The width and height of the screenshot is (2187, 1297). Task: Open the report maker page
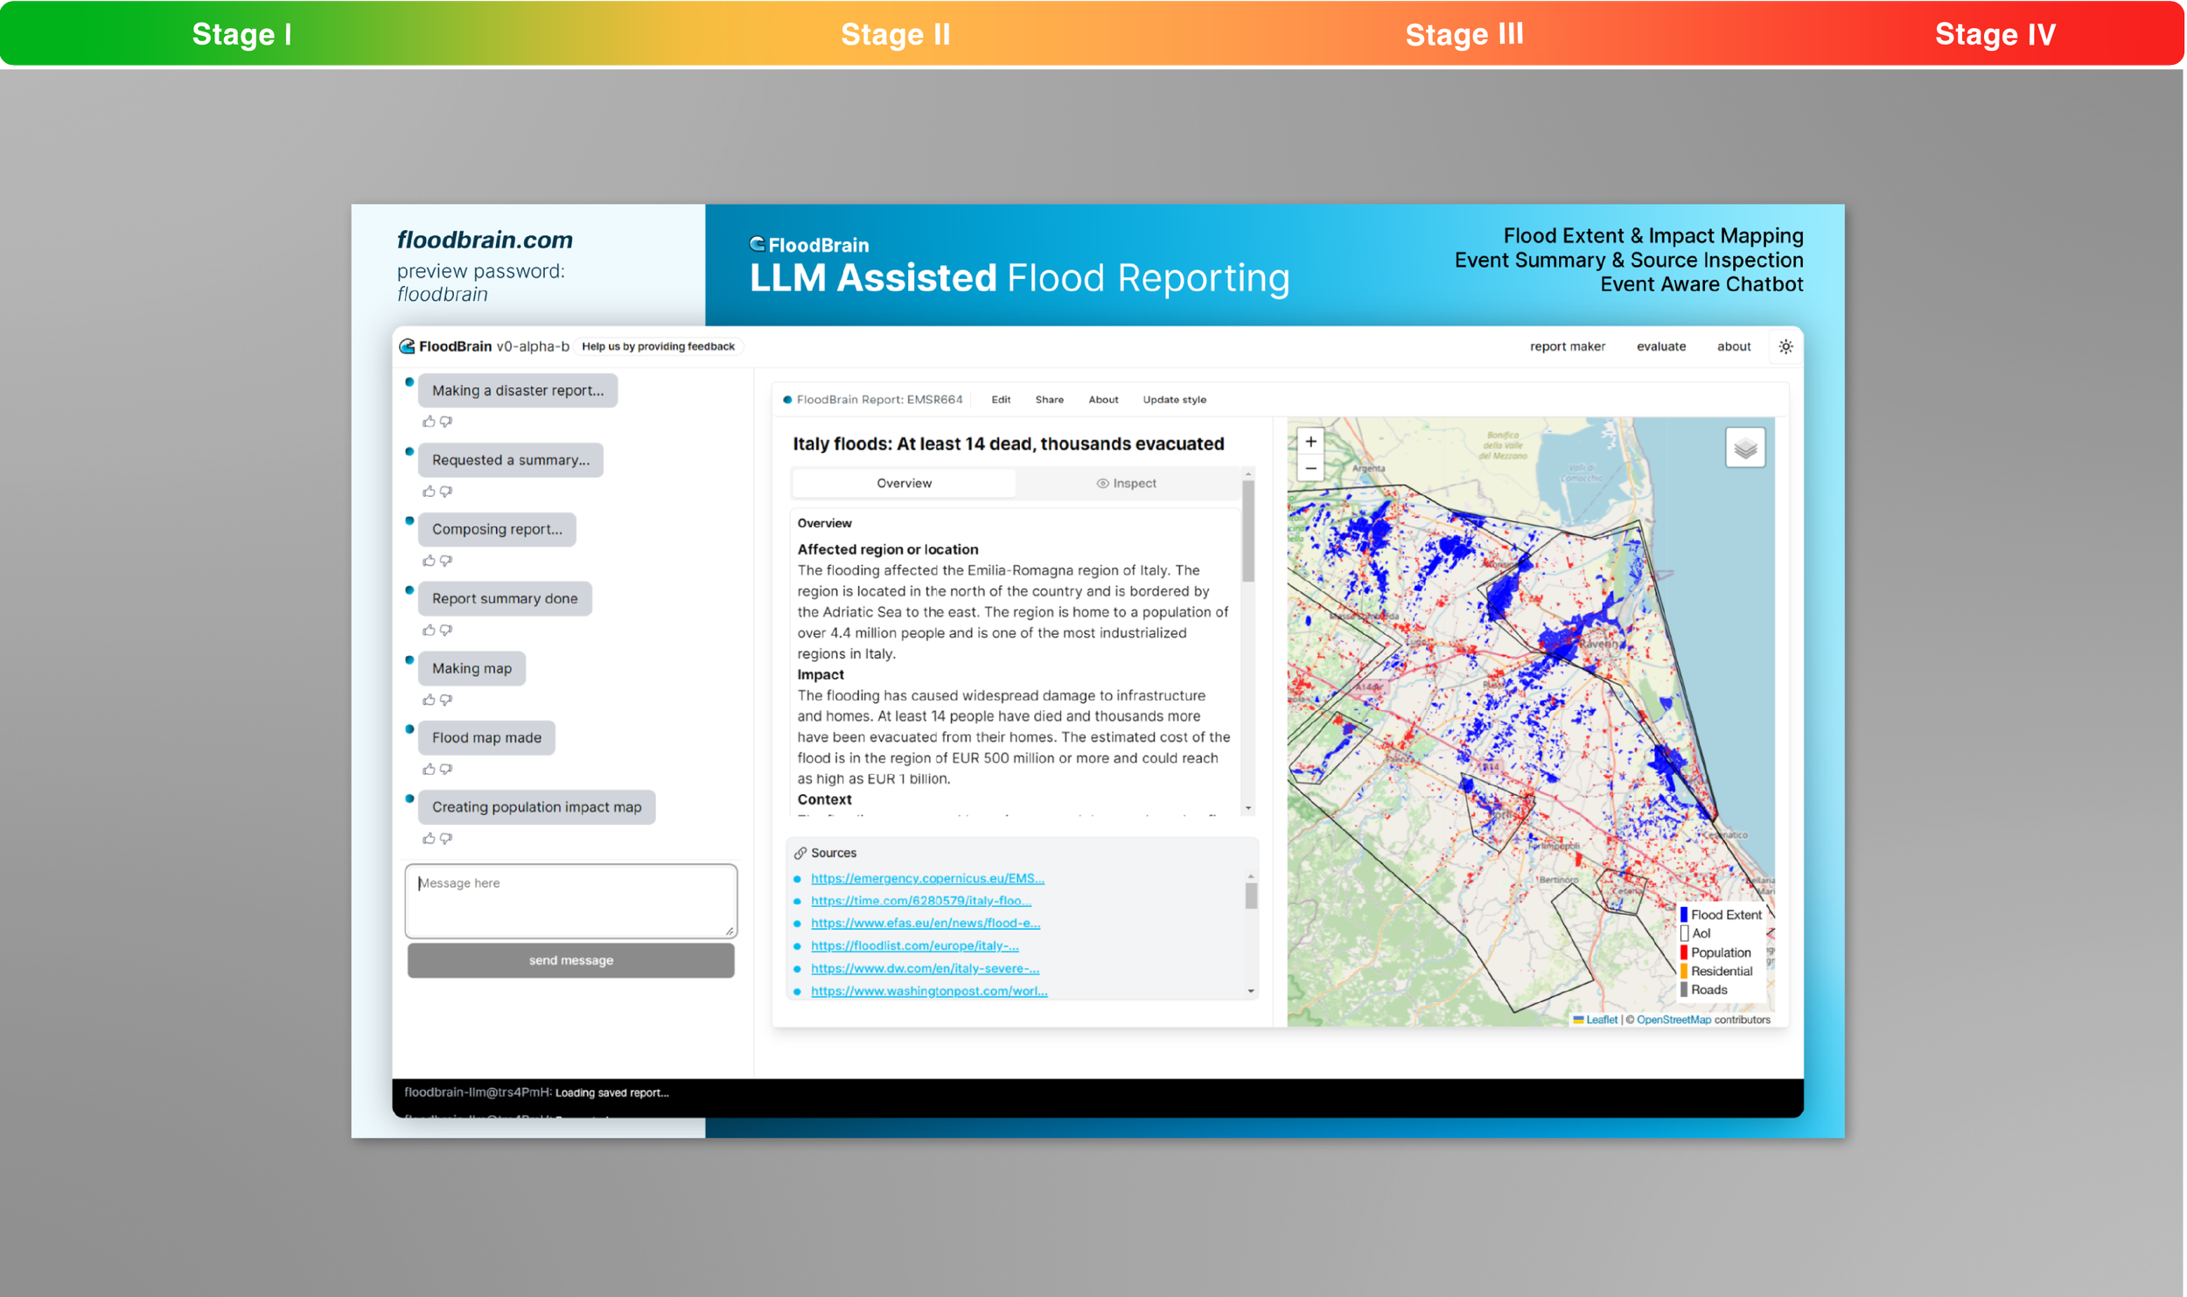[x=1567, y=346]
